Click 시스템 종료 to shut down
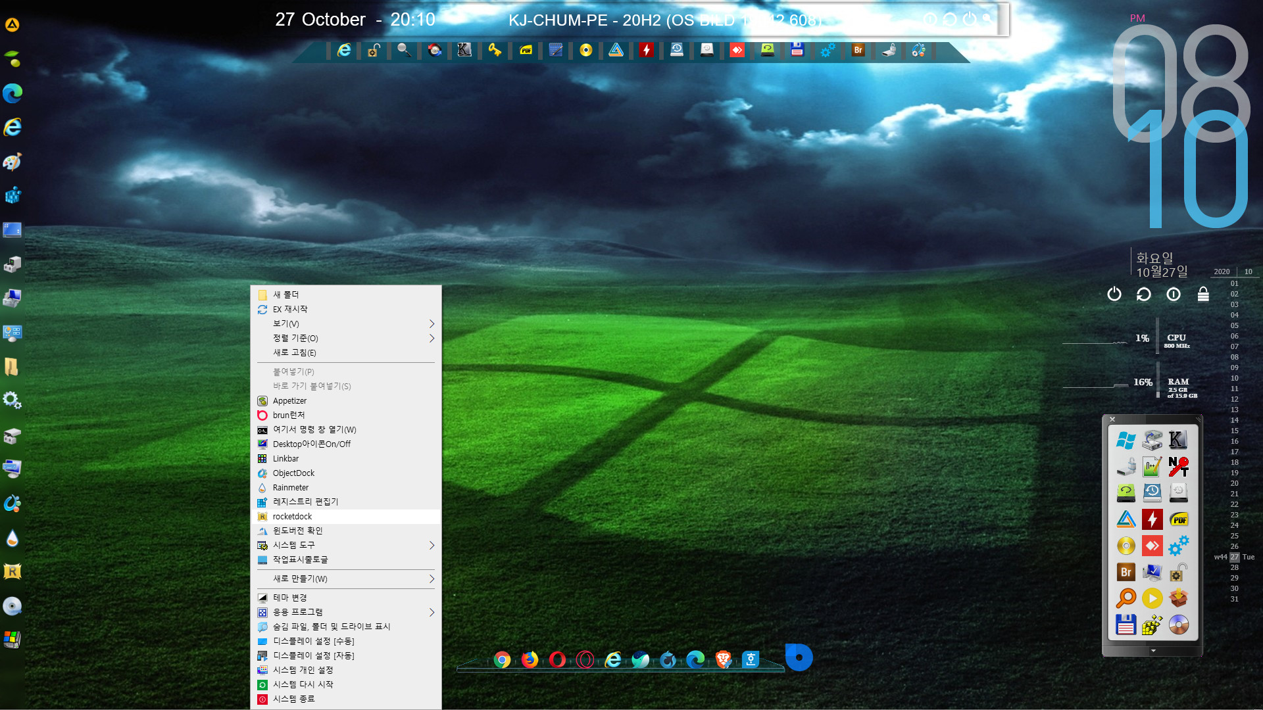 (x=345, y=699)
